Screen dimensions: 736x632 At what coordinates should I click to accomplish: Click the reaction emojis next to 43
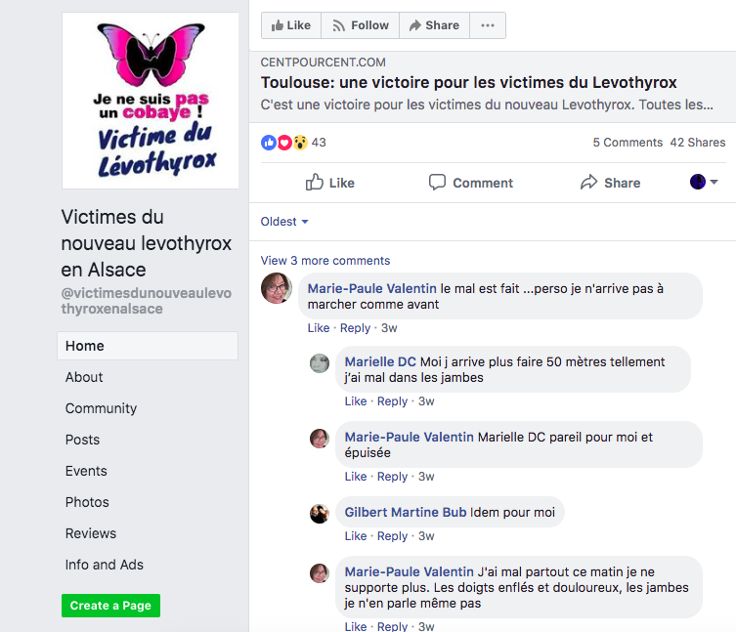click(284, 143)
